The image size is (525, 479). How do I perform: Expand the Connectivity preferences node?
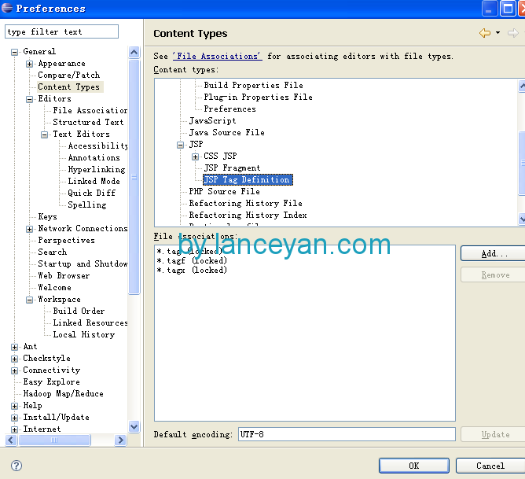click(x=14, y=370)
